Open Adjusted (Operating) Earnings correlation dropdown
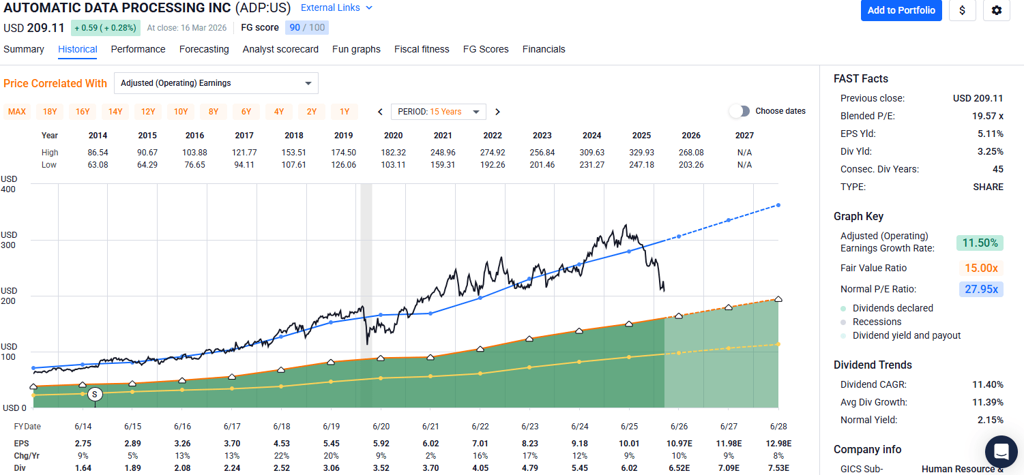1024x475 pixels. pyautogui.click(x=216, y=83)
